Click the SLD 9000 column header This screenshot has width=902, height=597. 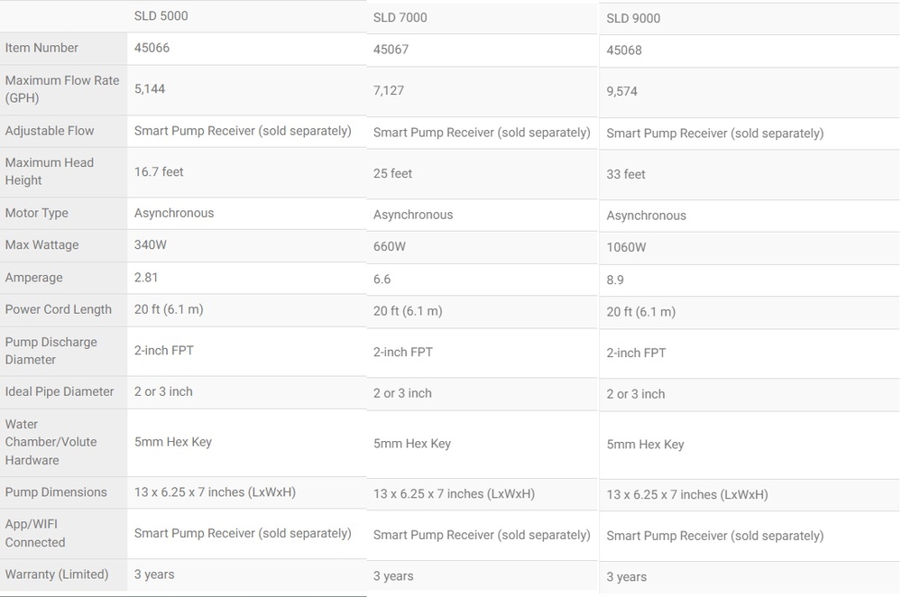(633, 18)
